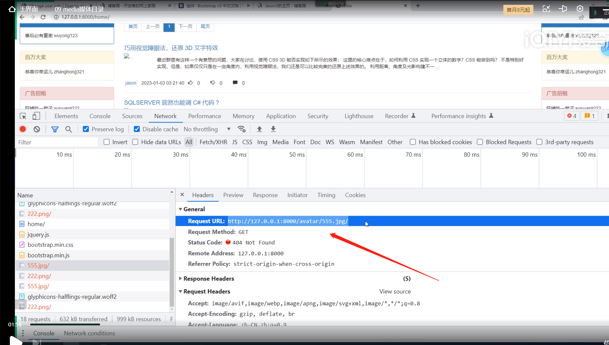Open the Response tab
This screenshot has width=609, height=345.
point(265,195)
